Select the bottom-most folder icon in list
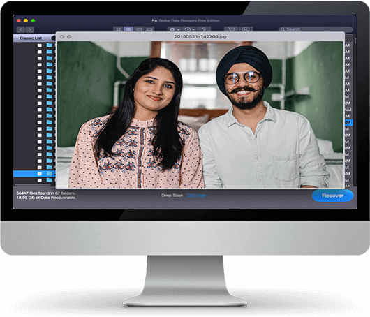This screenshot has width=370, height=317. pos(50,180)
